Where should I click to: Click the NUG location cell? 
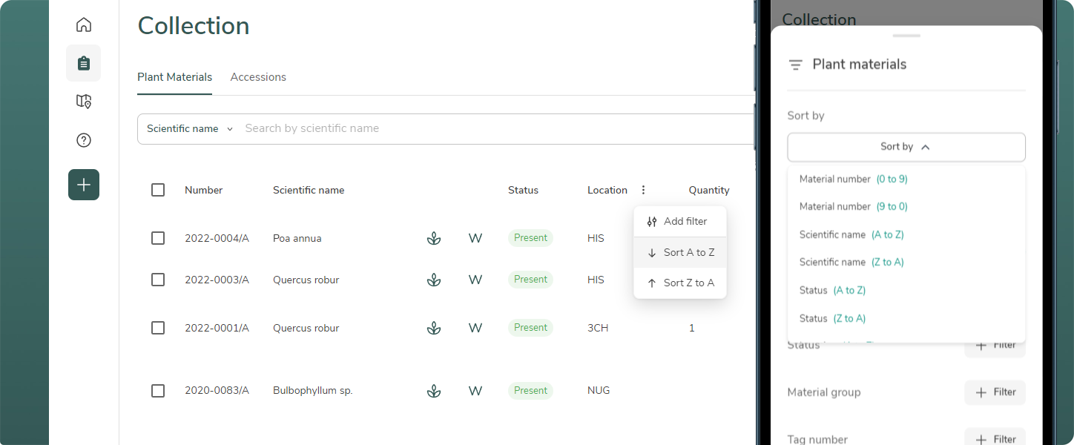tap(599, 391)
